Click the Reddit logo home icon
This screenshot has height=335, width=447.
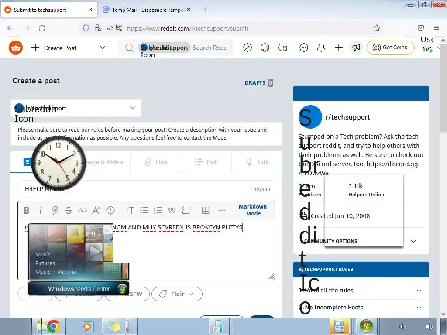click(x=16, y=48)
